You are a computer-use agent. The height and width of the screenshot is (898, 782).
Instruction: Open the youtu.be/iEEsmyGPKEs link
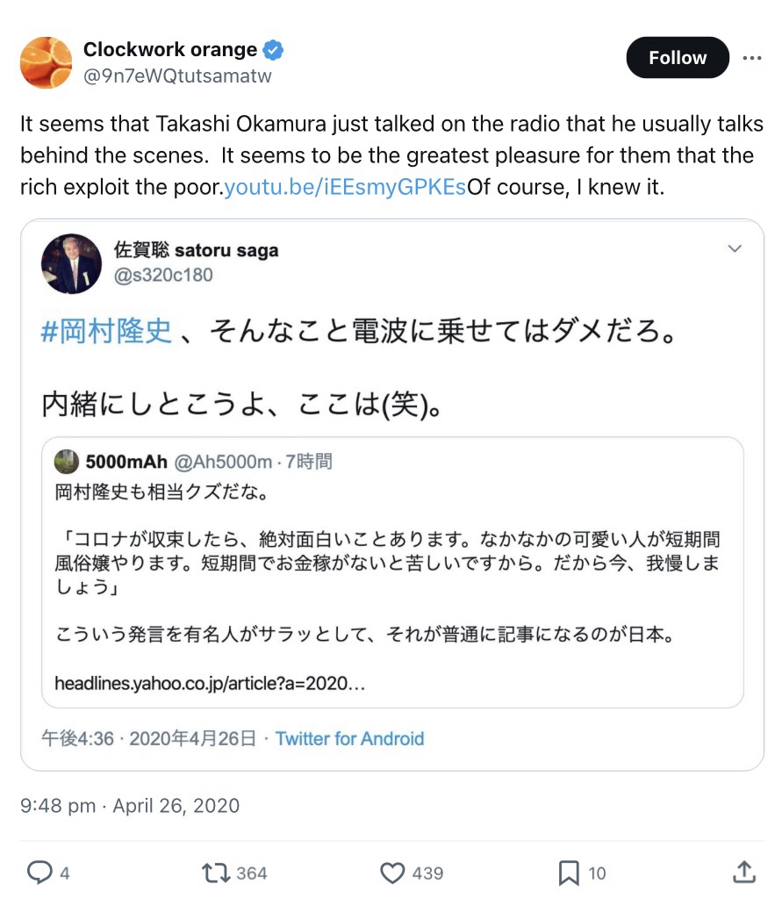pyautogui.click(x=346, y=187)
